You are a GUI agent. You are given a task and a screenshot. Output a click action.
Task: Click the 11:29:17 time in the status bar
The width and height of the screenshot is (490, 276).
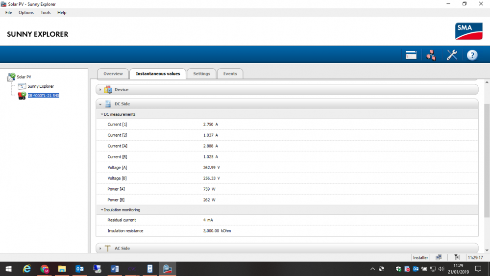coord(475,257)
